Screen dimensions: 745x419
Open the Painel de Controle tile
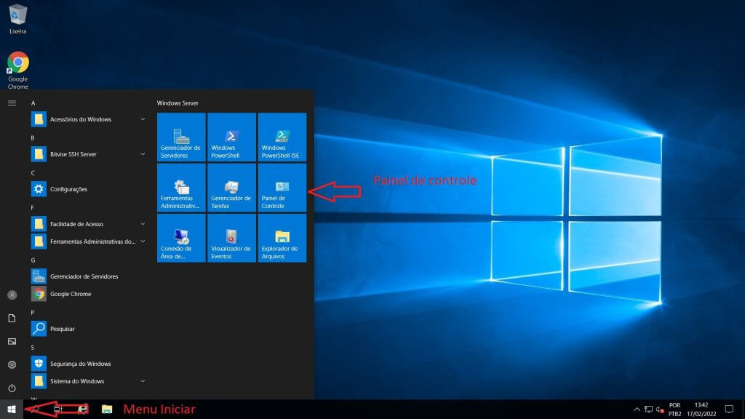(x=282, y=188)
